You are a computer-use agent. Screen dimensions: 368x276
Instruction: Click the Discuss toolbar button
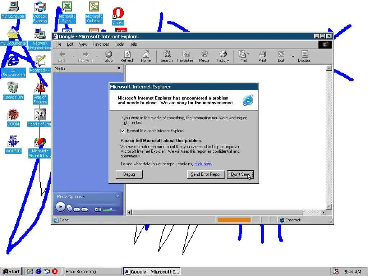304,56
